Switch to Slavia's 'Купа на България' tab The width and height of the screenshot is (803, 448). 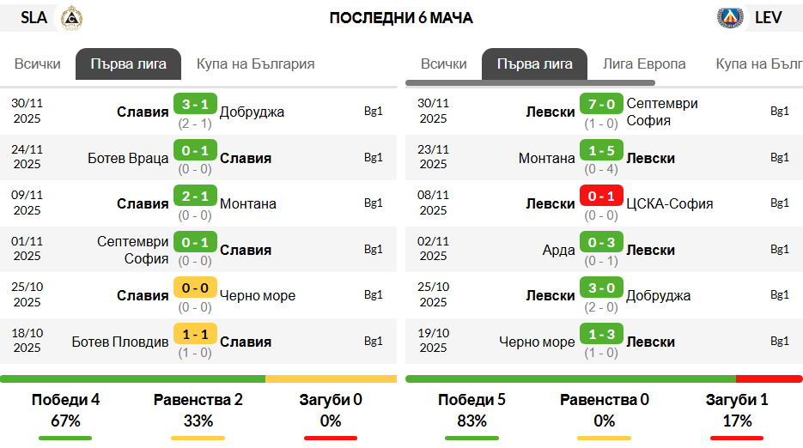pos(256,64)
